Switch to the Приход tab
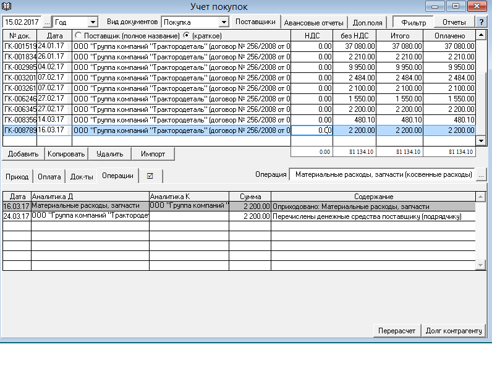Viewport: 492px width, 392px height. tap(17, 176)
